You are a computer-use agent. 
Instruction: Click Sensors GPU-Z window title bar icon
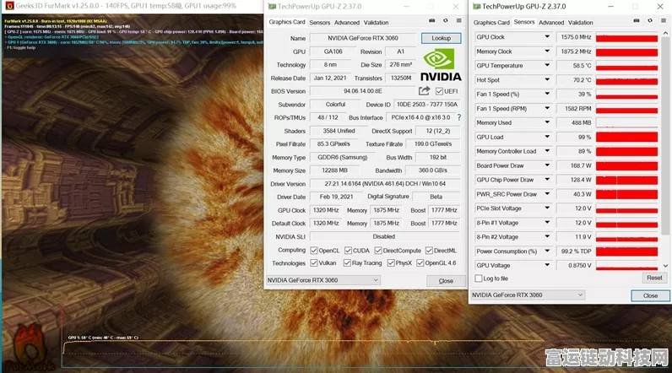point(476,7)
